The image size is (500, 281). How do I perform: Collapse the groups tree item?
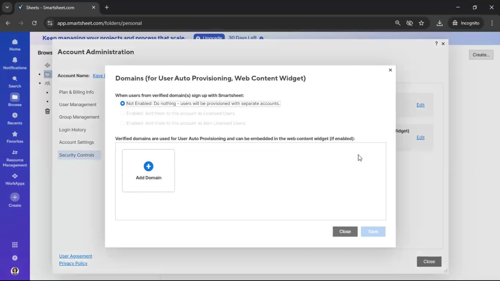[x=40, y=83]
